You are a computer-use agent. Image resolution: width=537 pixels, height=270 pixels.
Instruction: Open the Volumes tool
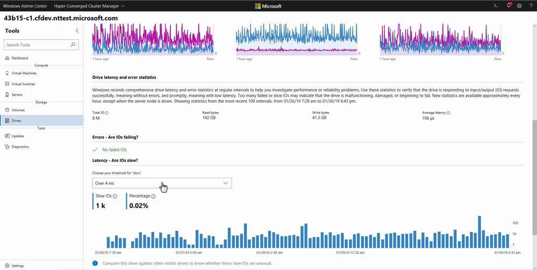coord(41,110)
